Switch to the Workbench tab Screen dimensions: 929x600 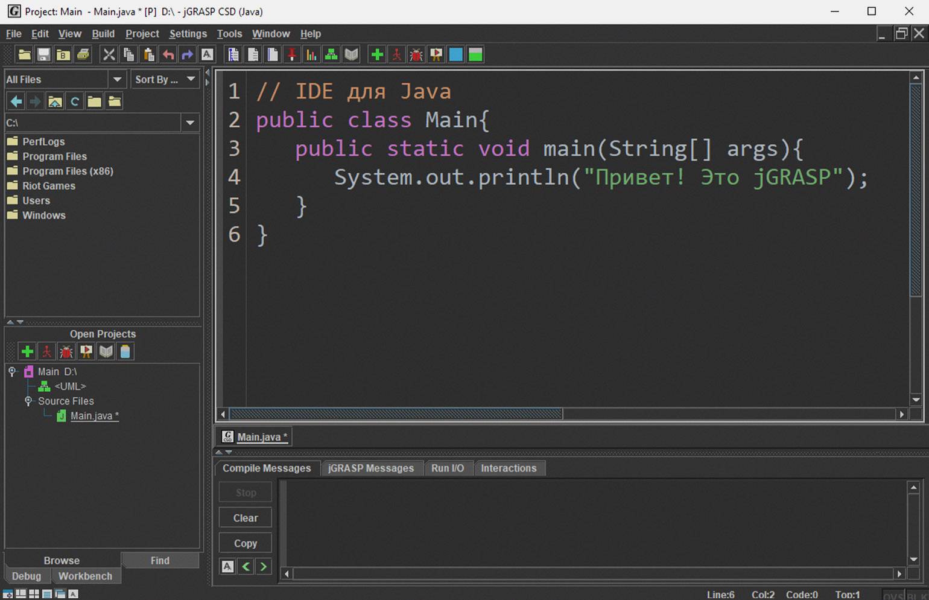[x=86, y=576]
